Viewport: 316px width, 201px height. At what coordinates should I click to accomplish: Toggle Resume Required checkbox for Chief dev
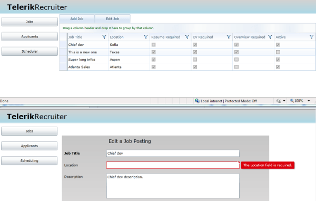pos(154,45)
